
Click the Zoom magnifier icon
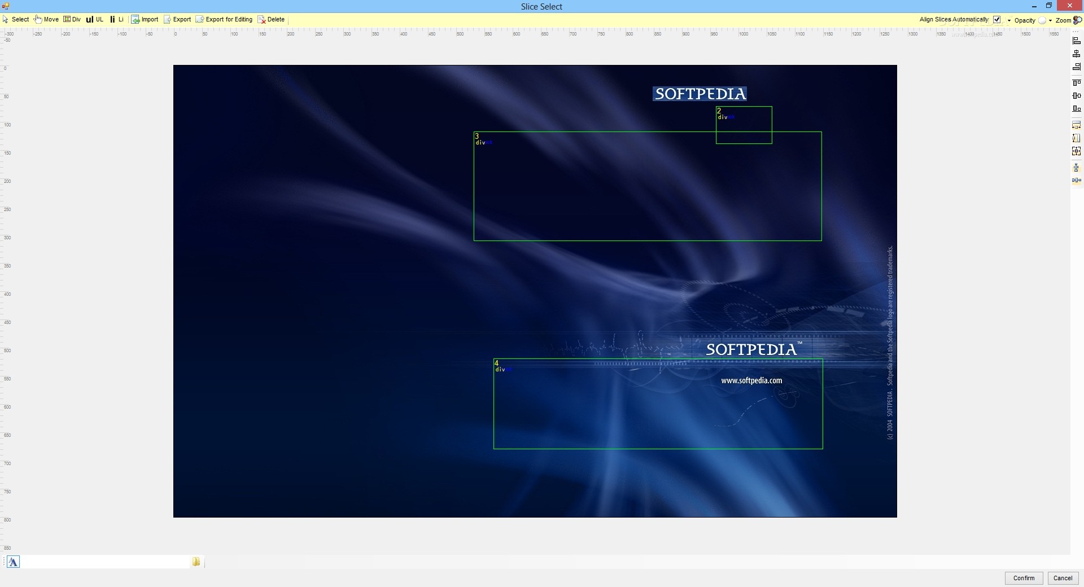pos(1077,20)
